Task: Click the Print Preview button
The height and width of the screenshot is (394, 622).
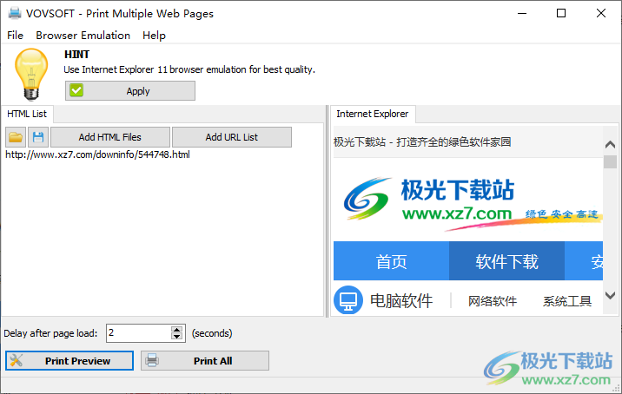Action: [x=69, y=361]
